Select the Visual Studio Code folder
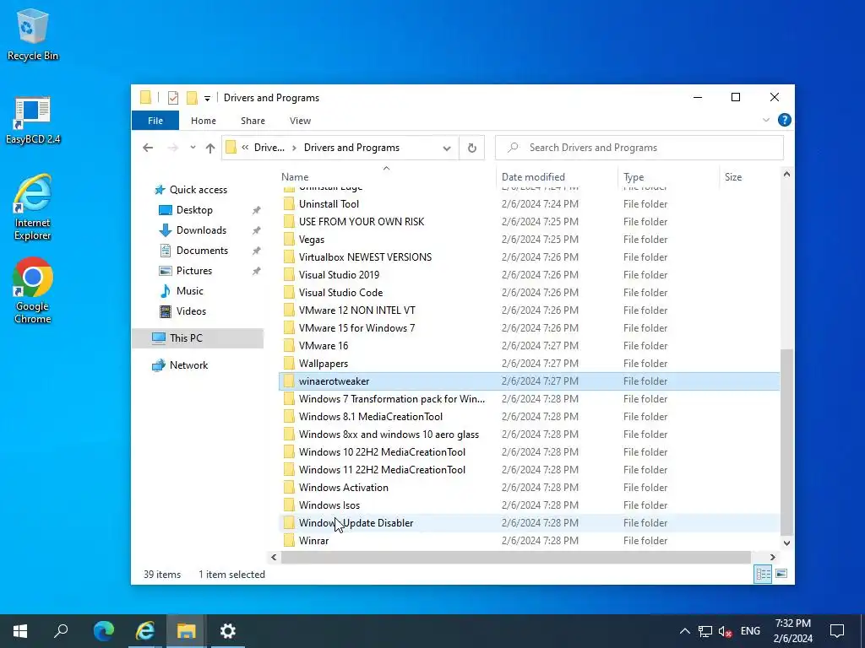Screen dimensions: 865x648 click(529, 293)
